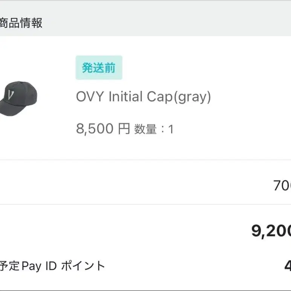The height and width of the screenshot is (291, 291).
Task: Click the 9,200 total amount
Action: point(271,231)
